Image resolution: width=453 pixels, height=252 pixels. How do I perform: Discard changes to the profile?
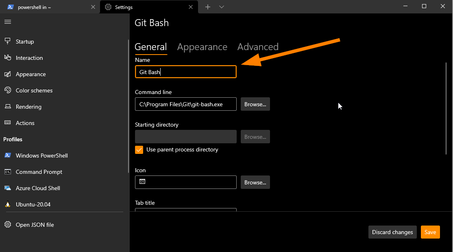click(x=392, y=232)
